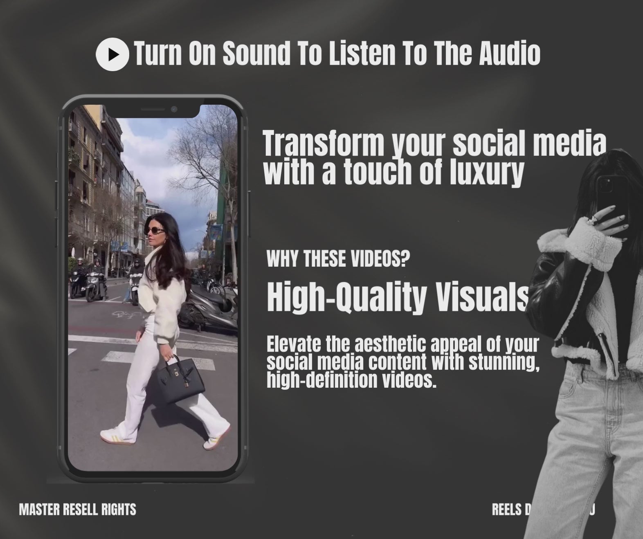This screenshot has width=643, height=539.
Task: Click the white circular play icon
Action: click(x=112, y=54)
